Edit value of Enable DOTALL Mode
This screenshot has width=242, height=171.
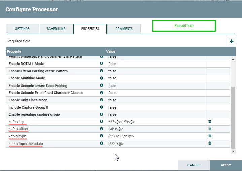point(155,64)
